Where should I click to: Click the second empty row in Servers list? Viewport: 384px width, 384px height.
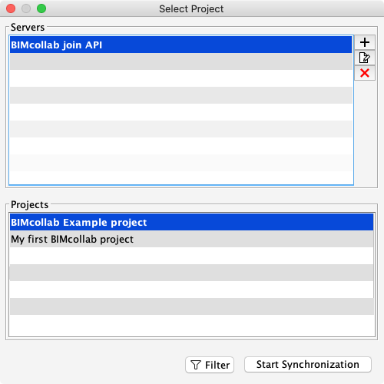pyautogui.click(x=181, y=78)
